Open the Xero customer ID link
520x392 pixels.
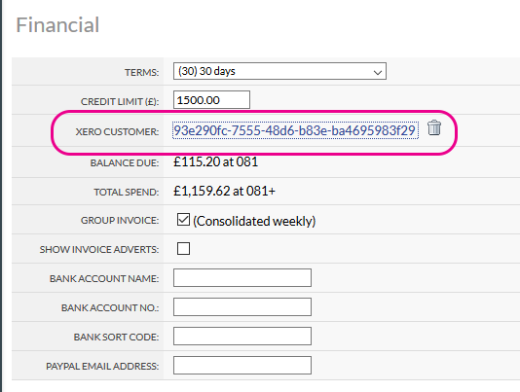295,130
